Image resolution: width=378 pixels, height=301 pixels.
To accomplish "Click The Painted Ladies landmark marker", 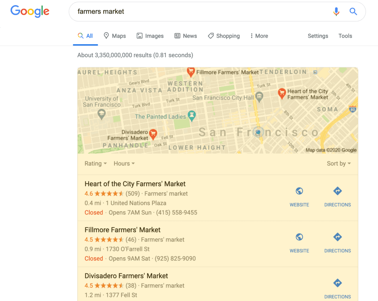I will (192, 116).
